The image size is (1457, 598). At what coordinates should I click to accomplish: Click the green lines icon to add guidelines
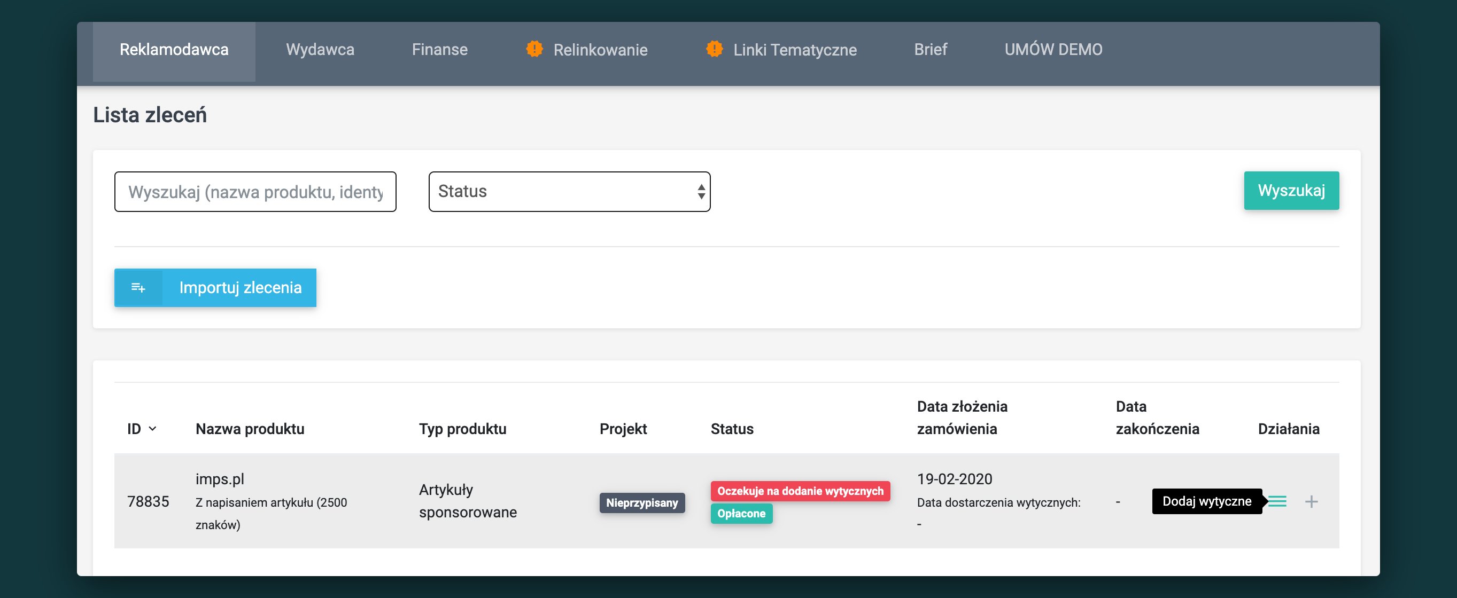pos(1277,501)
